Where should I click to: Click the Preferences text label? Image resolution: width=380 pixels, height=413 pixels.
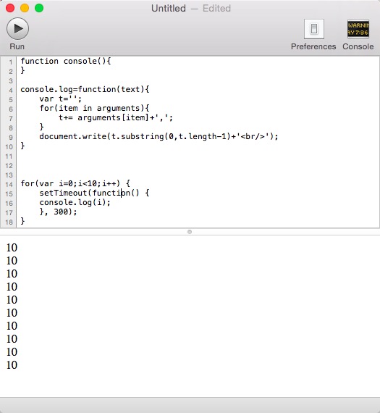(313, 46)
